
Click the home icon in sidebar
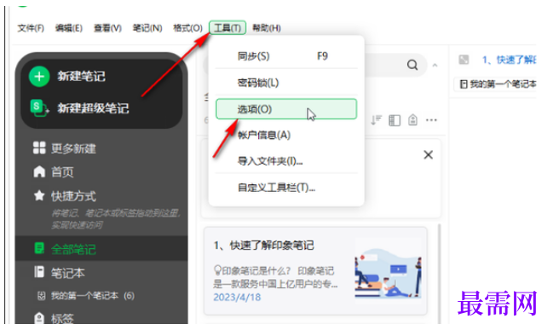click(39, 171)
